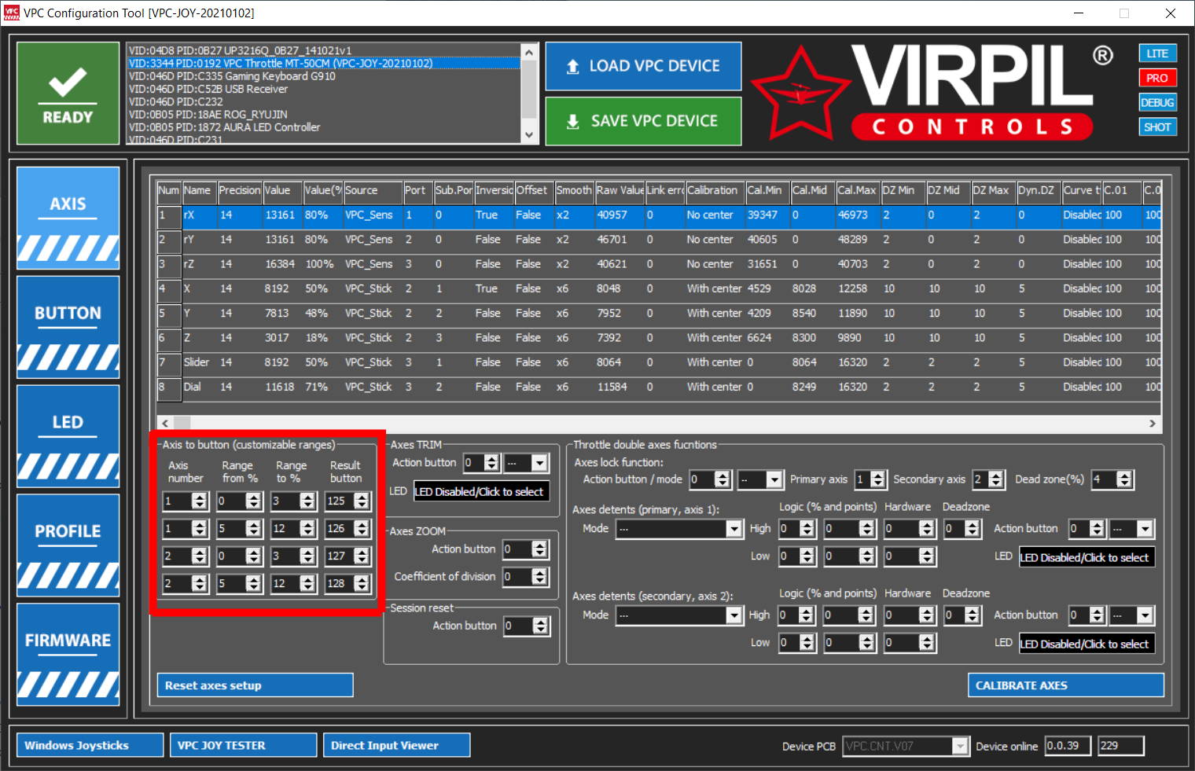
Task: Adjust Axes TRIM action button stepper
Action: point(491,463)
